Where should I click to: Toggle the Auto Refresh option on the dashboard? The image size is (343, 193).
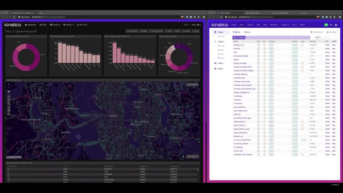(x=158, y=32)
